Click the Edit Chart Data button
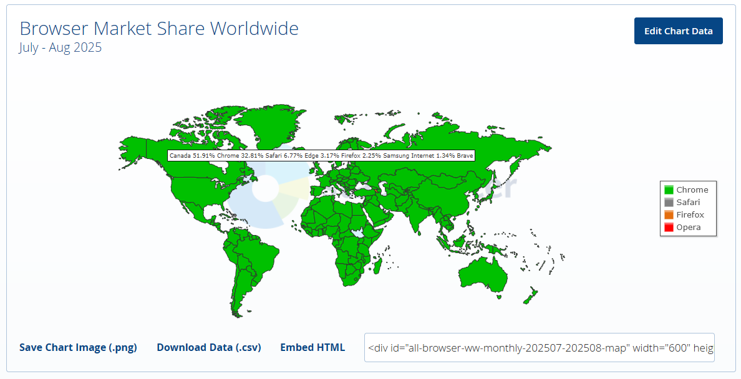Screen dimensions: 741x379 click(x=678, y=31)
